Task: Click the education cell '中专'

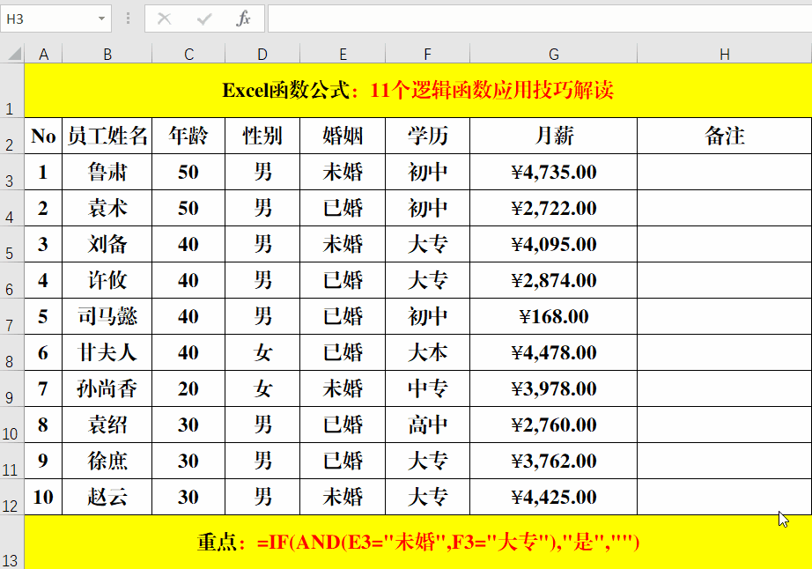Action: 427,388
